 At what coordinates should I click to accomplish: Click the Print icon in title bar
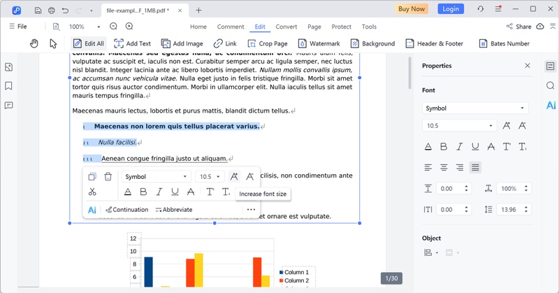(51, 10)
